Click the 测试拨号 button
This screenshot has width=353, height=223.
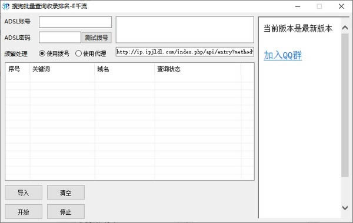(96, 38)
